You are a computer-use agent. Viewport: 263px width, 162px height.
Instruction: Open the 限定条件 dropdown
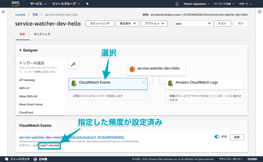point(127,23)
